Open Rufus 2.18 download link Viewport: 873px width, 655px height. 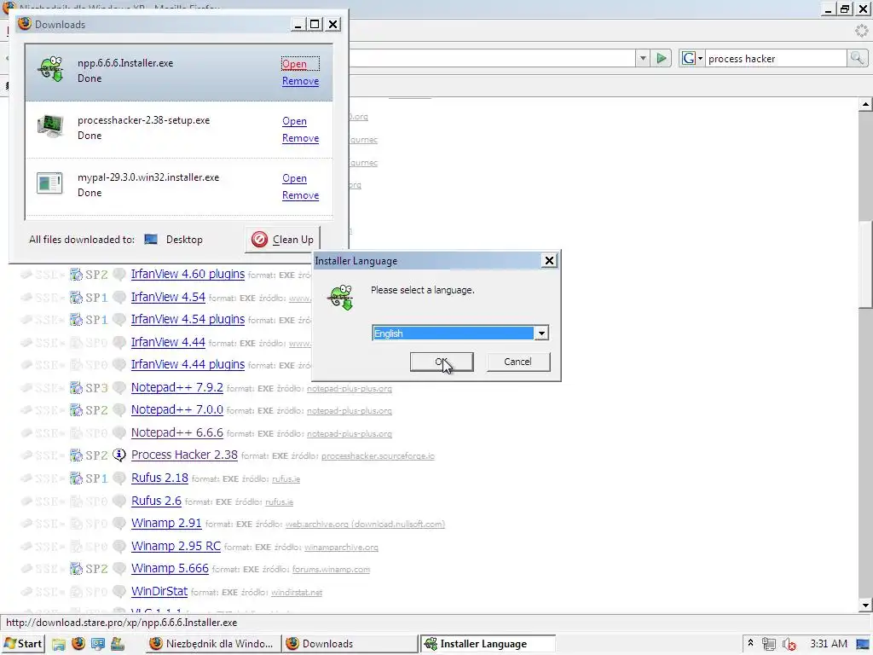(159, 478)
